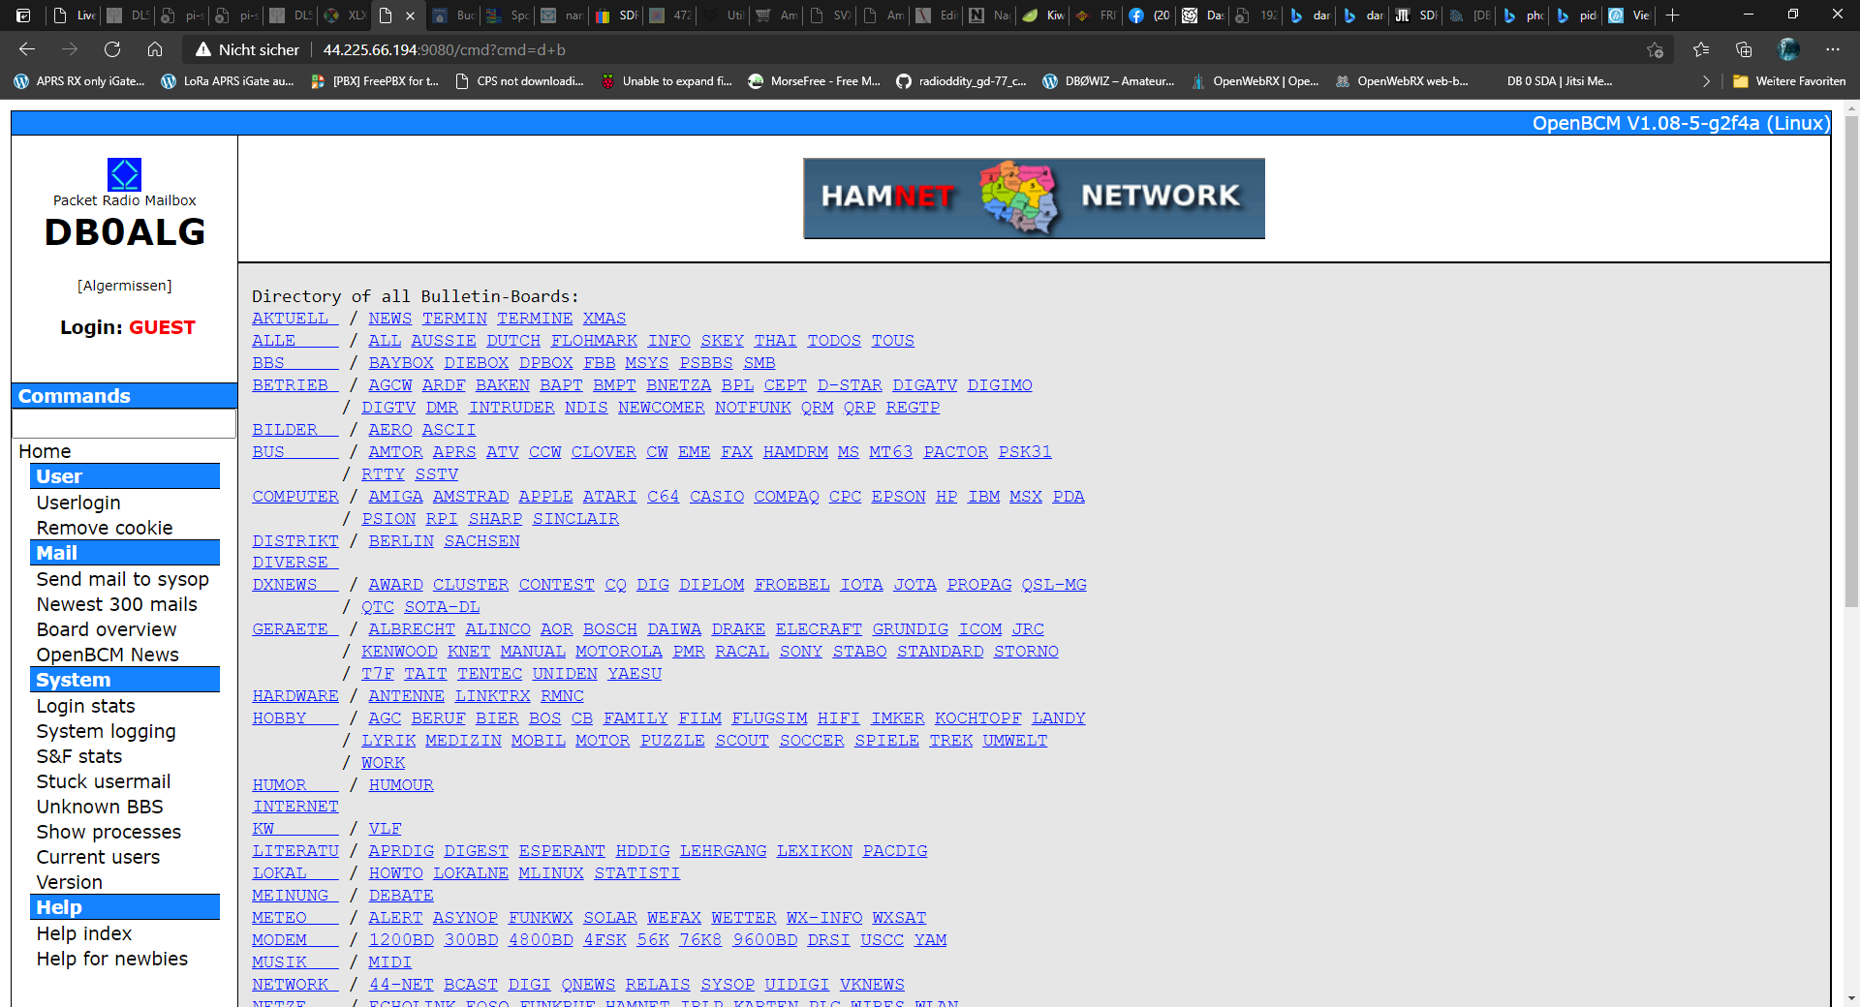Click the HAMNET board link under NETZE
This screenshot has width=1860, height=1007.
636,1002
